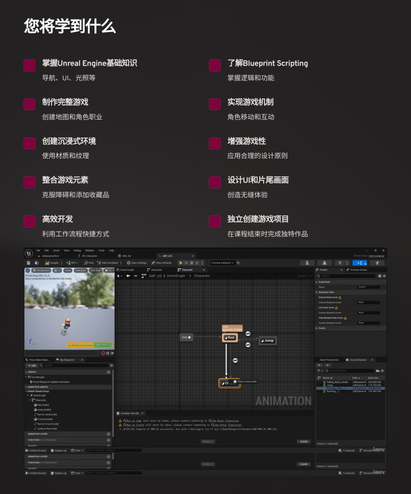Click the AnimGraph breadcrumb

(x=176, y=275)
